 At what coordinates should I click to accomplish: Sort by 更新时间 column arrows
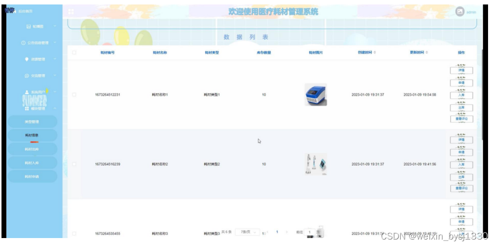point(426,53)
